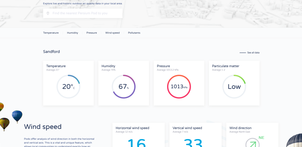This screenshot has height=147, width=302.
Task: Click the temperature 20°C circular gauge
Action: (x=68, y=87)
